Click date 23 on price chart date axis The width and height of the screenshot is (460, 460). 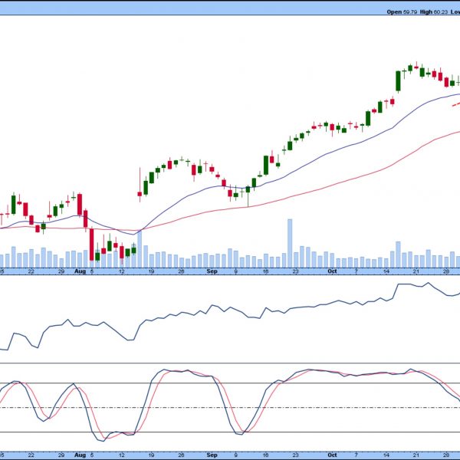[x=295, y=271]
